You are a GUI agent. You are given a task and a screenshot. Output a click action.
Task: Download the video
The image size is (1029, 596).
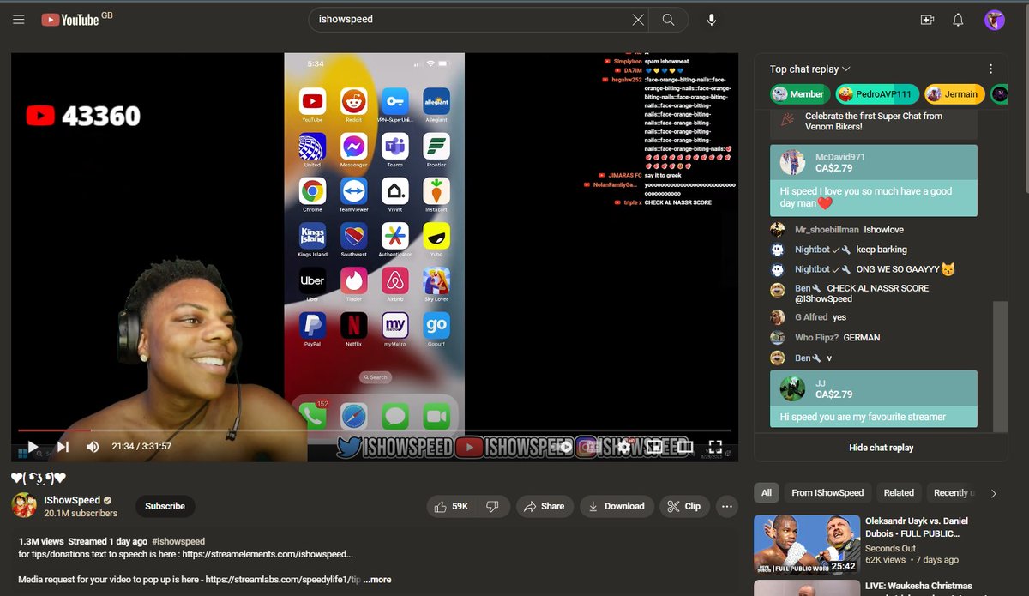pos(617,506)
